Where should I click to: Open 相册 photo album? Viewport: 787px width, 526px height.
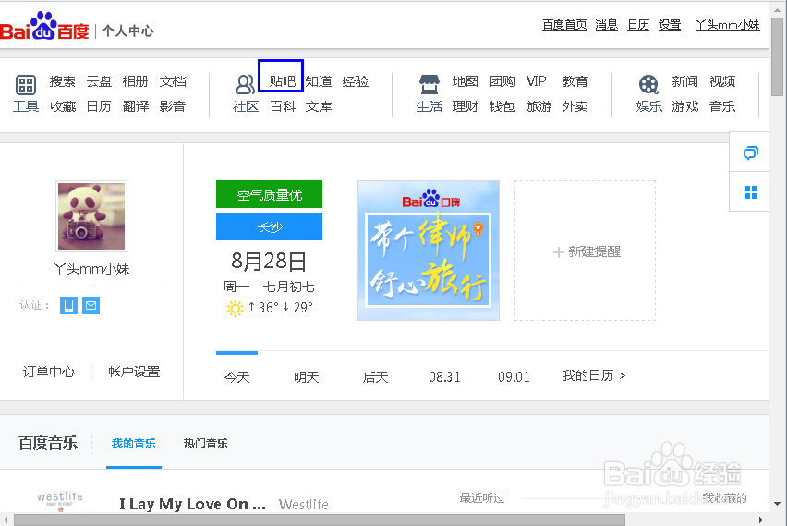(x=136, y=81)
